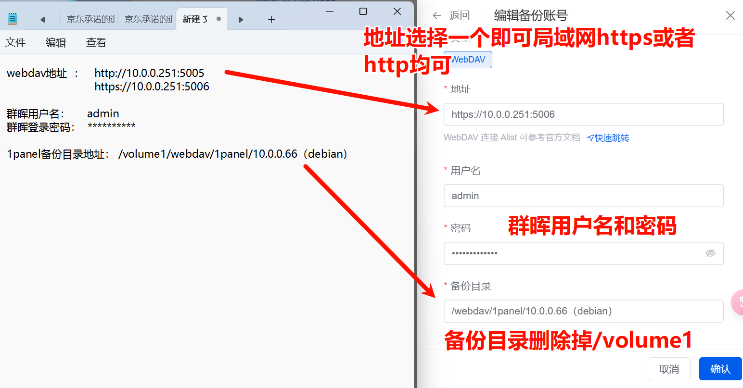Open the 编辑 menu

tap(56, 43)
